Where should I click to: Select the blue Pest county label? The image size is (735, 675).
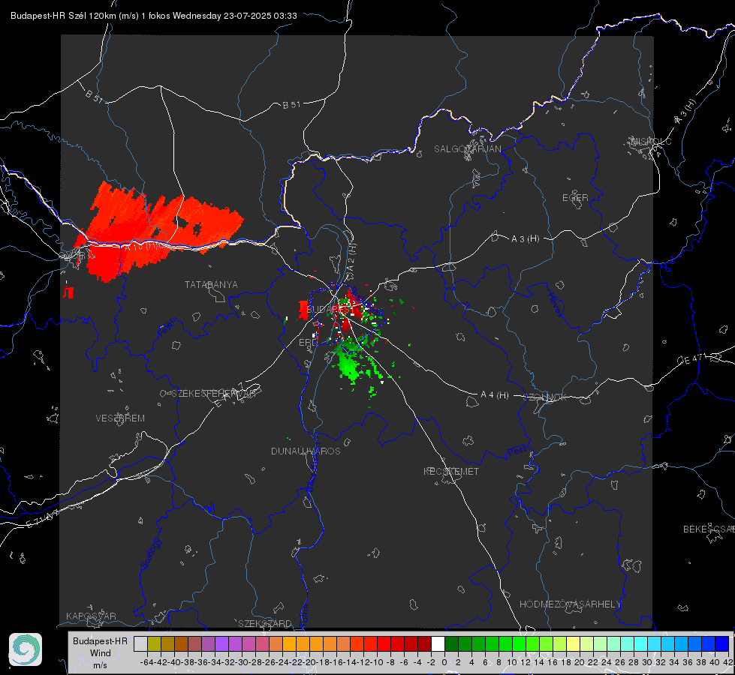tap(517, 451)
